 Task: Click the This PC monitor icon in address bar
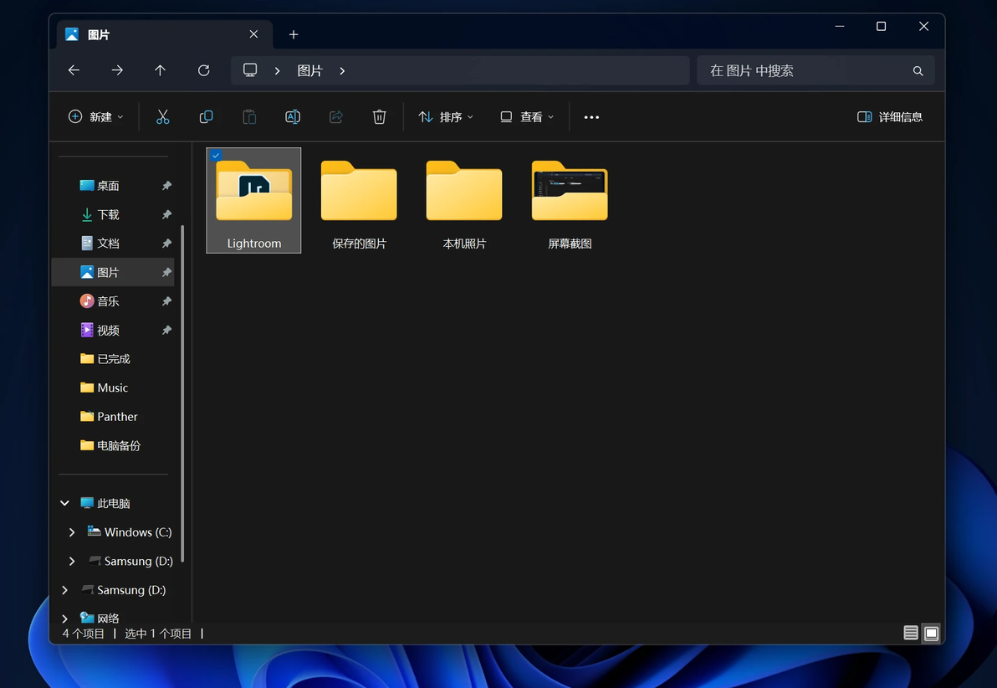point(250,70)
